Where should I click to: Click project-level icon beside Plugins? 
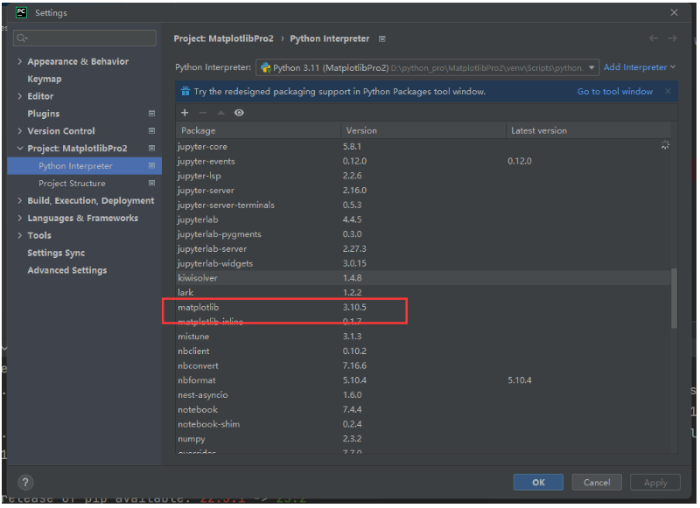point(151,114)
